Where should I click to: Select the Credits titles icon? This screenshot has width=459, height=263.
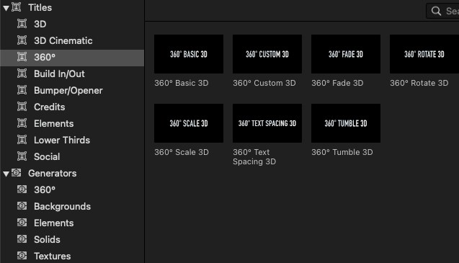pos(22,107)
